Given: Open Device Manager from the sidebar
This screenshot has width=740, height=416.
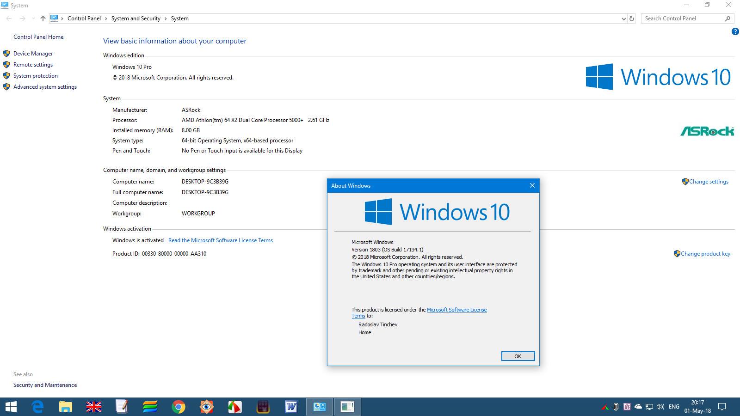Looking at the screenshot, I should [x=33, y=54].
